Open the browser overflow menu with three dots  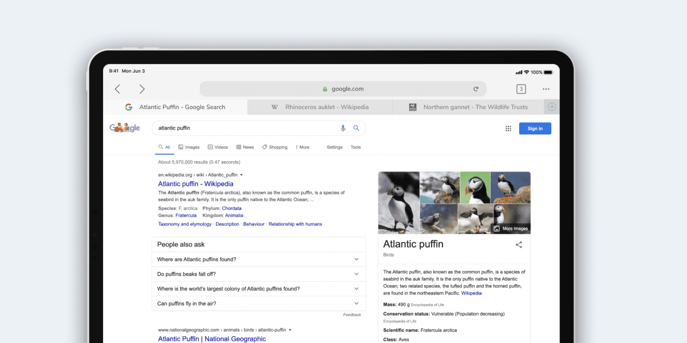546,89
